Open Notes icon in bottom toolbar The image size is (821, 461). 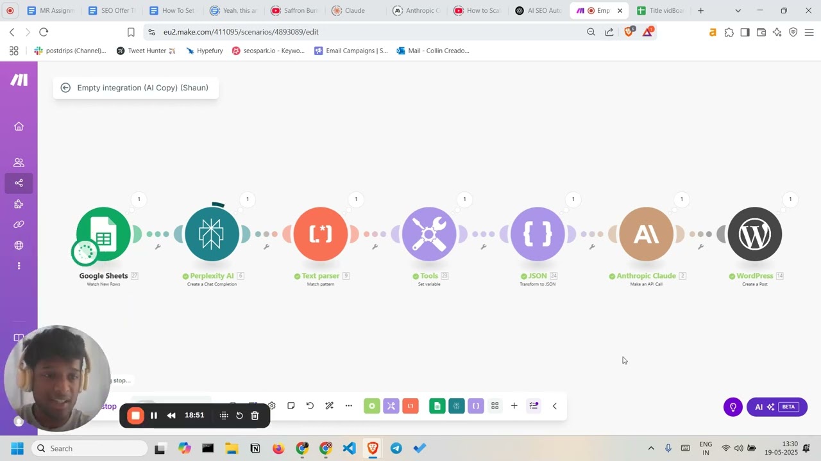(x=291, y=406)
